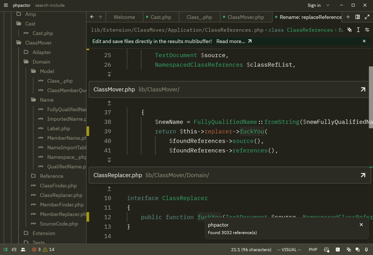Click the editor vertical scrollbar thumb
The width and height of the screenshot is (373, 255).
(370, 97)
